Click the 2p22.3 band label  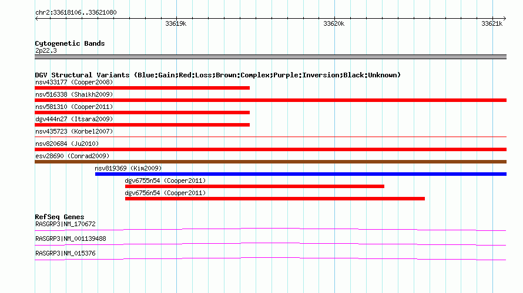point(46,50)
